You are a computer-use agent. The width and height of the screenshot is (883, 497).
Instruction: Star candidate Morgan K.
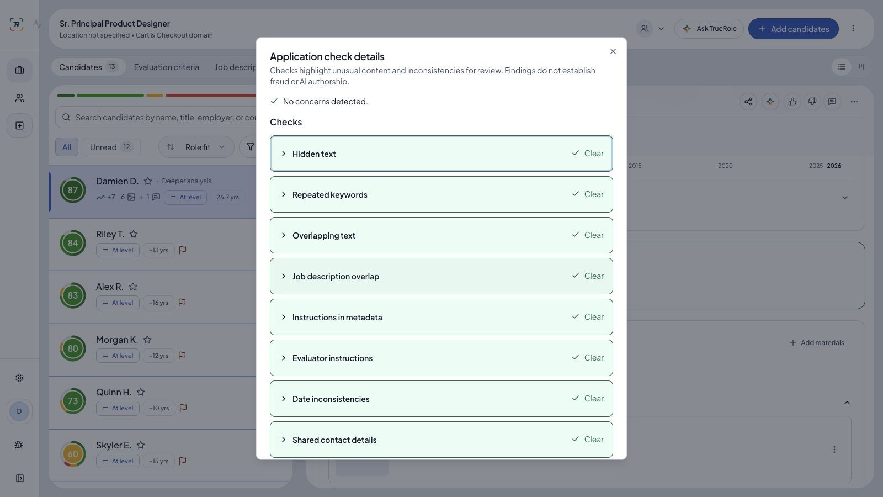(x=147, y=340)
